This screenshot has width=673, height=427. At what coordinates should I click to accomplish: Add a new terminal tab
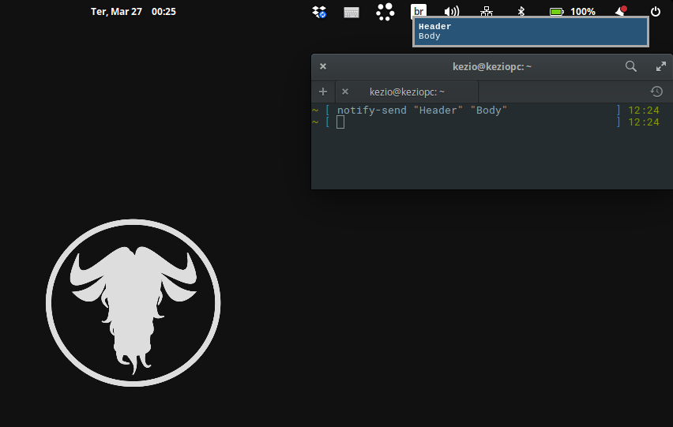323,92
